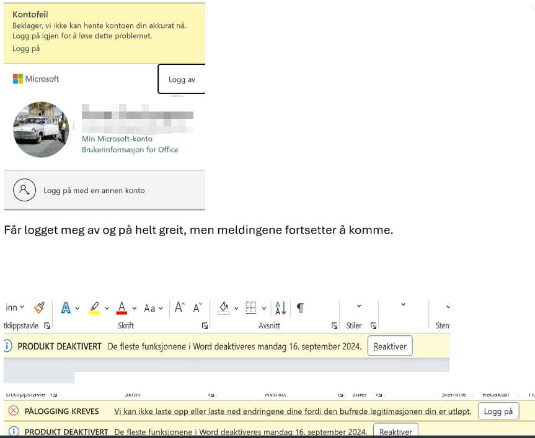This screenshot has width=535, height=438.
Task: Apply the yellow text highlight pen
Action: pos(94,308)
